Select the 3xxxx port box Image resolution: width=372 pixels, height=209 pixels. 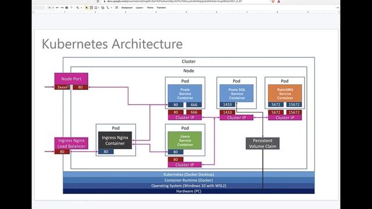(62, 87)
